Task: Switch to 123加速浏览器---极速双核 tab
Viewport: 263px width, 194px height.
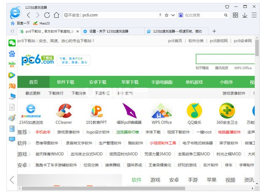Action: 177,31
